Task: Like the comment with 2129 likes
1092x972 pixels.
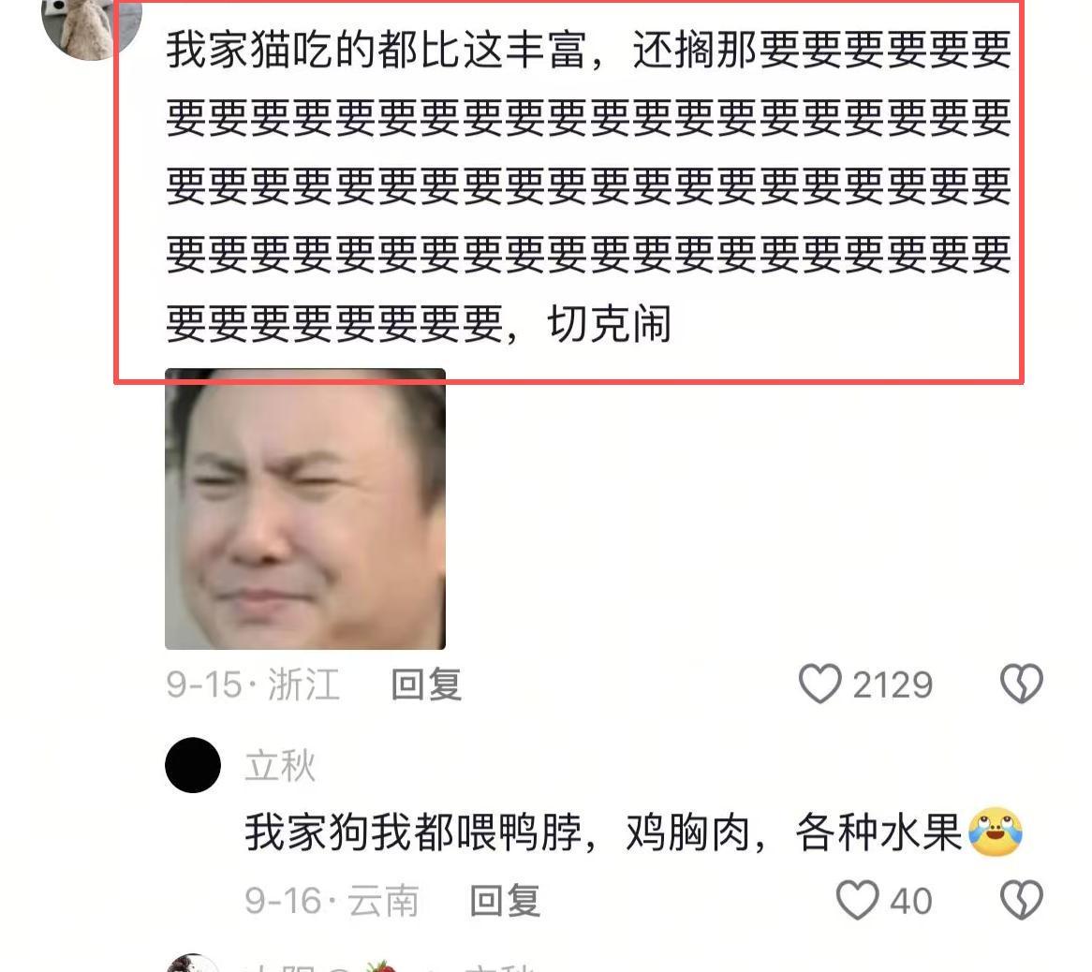Action: [x=820, y=684]
